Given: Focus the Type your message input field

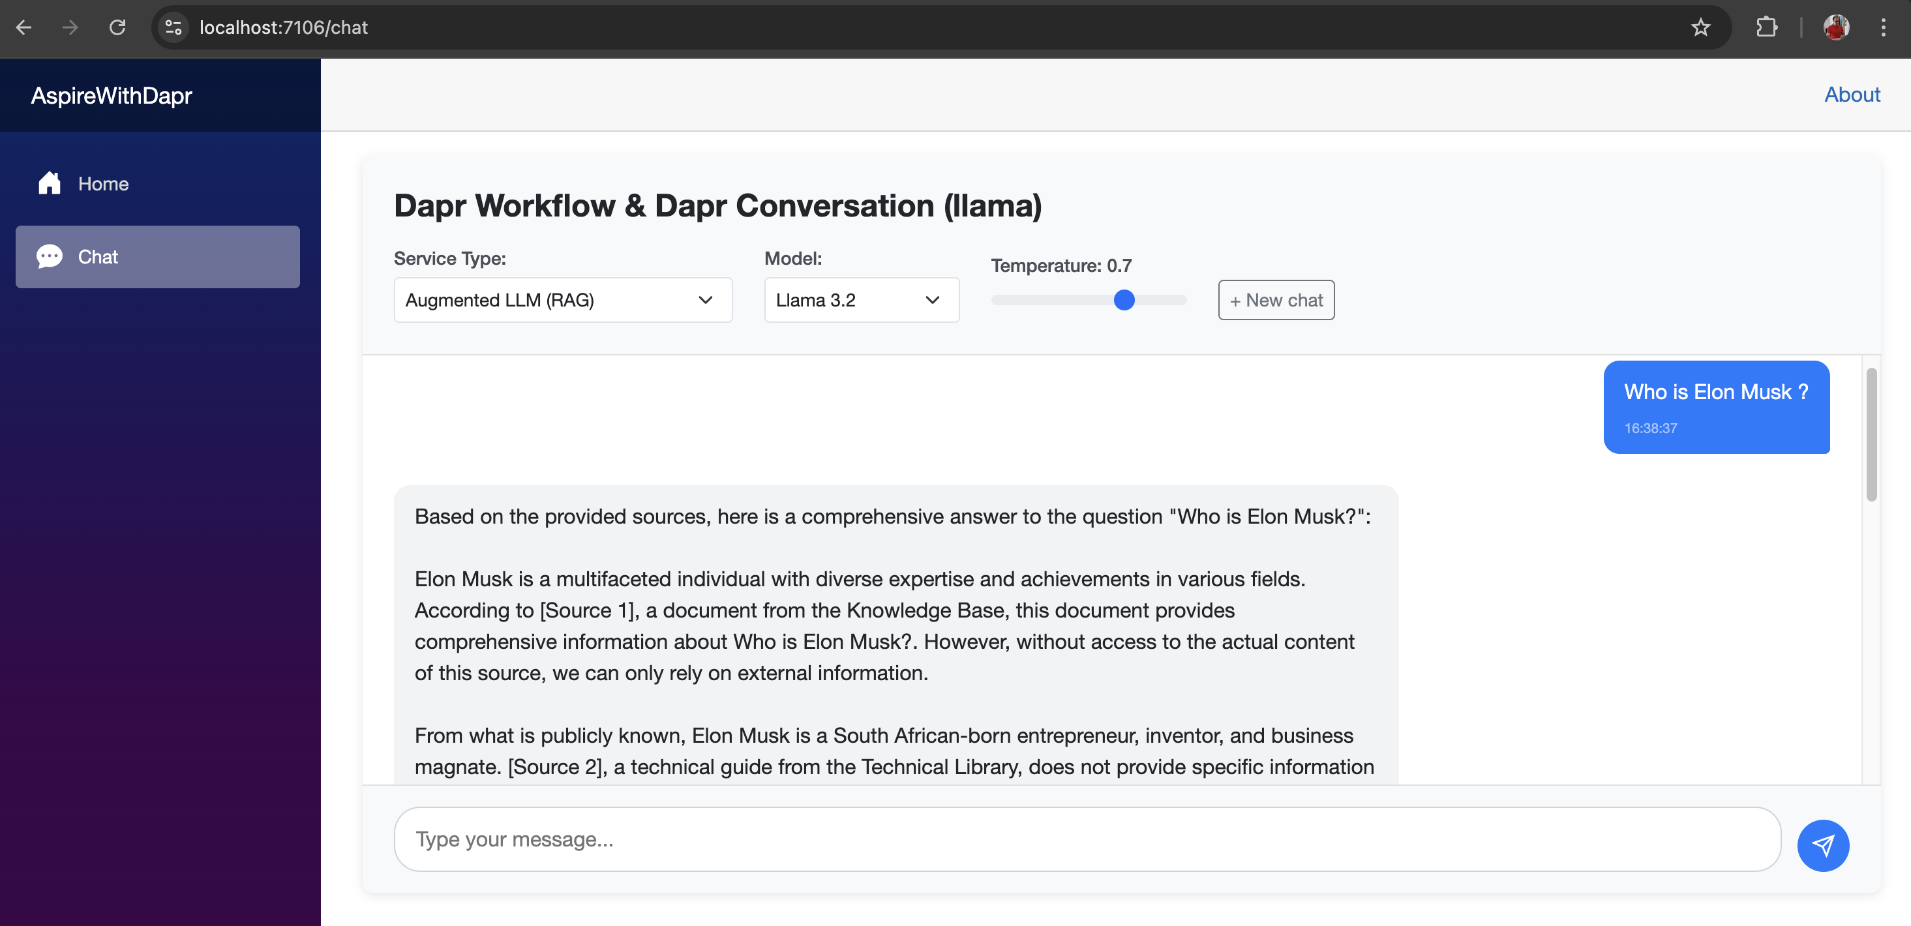Looking at the screenshot, I should 1086,839.
